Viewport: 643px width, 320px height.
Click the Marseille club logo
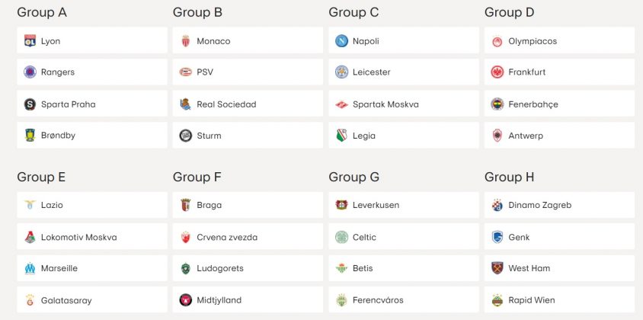(x=30, y=268)
